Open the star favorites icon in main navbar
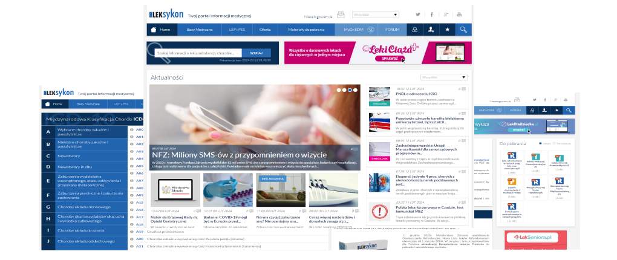This screenshot has height=260, width=617. [447, 30]
